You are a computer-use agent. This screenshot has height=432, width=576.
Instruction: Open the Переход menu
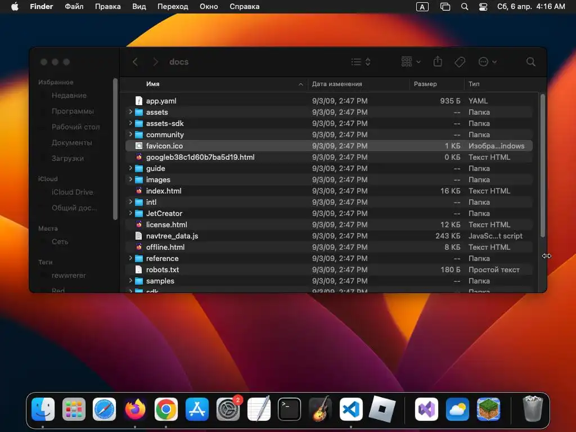pos(173,7)
